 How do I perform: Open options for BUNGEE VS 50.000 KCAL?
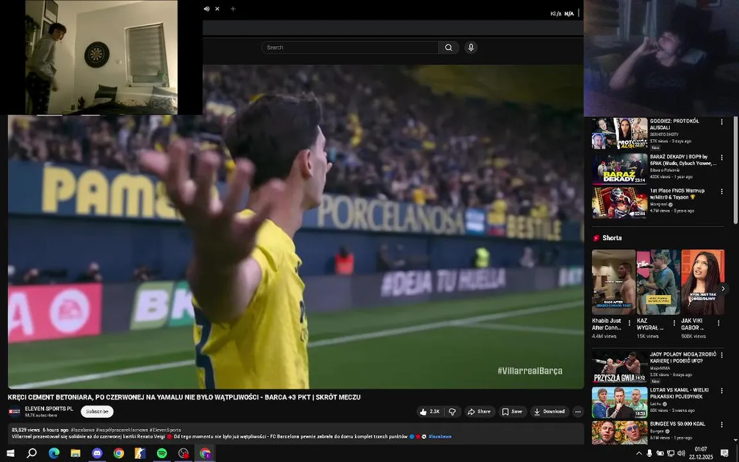[x=721, y=425]
